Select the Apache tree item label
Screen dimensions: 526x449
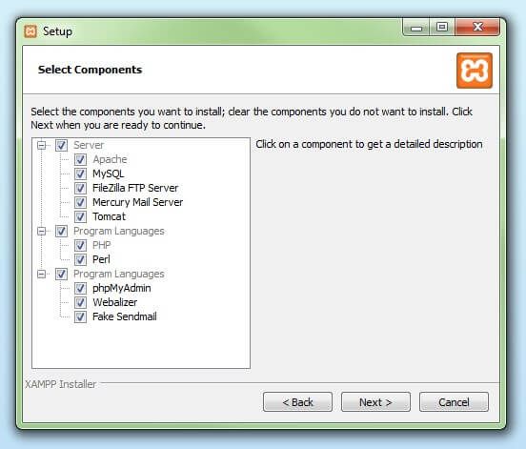pyautogui.click(x=110, y=159)
